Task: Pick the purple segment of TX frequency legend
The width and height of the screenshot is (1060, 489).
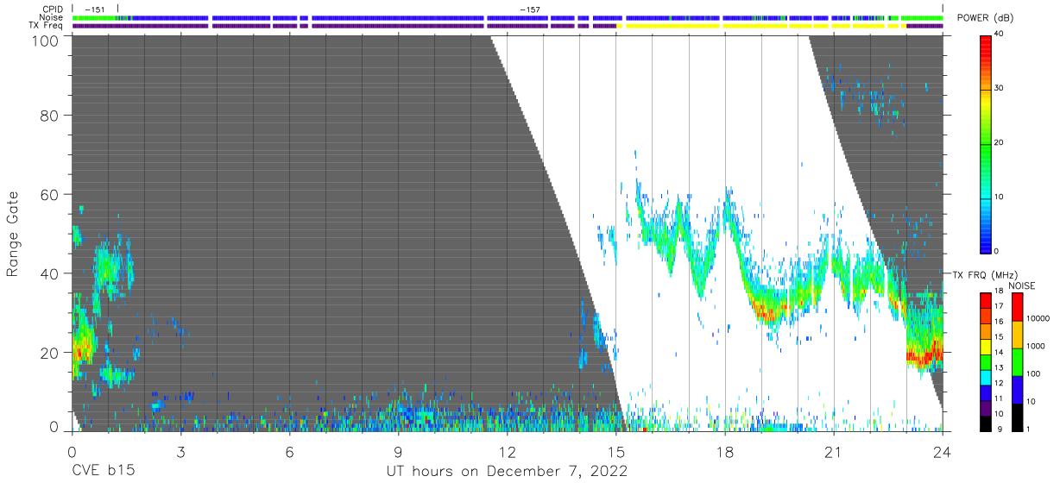Action: click(x=986, y=407)
